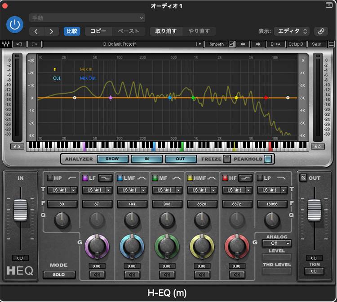Viewport: 337px width, 302px height.
Task: Enable the HP band toggle
Action: [50, 178]
